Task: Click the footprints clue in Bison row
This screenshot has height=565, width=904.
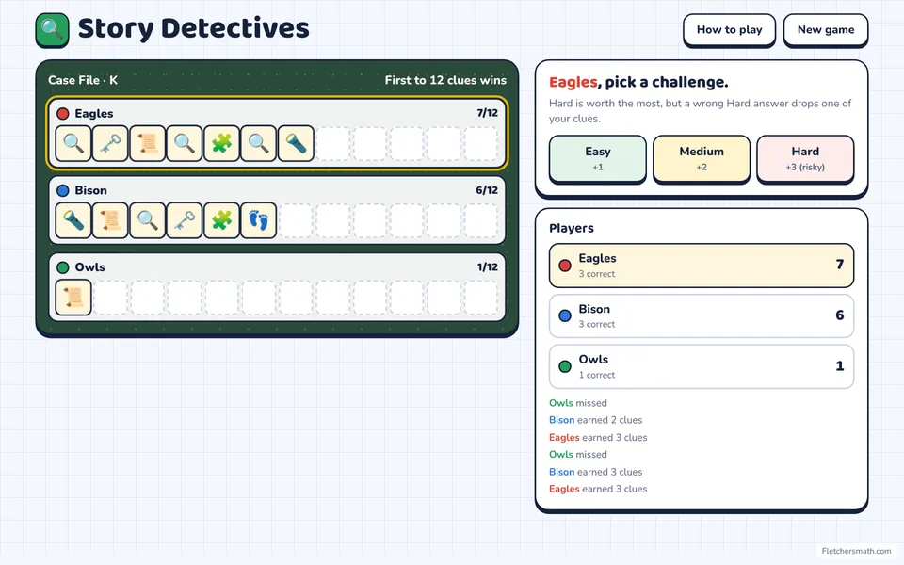Action: pyautogui.click(x=258, y=220)
